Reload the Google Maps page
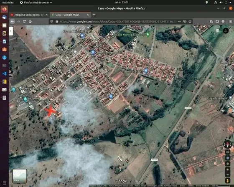Viewport: 234px width, 187px height. [x=24, y=21]
